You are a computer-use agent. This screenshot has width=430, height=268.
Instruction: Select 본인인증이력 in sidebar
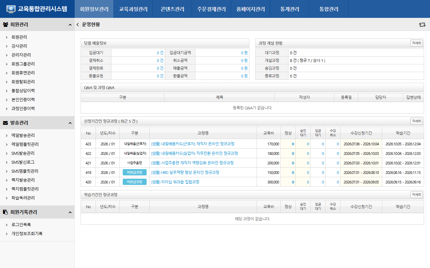tap(23, 99)
